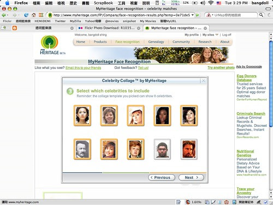Click the MyHeritage tree logo
Viewport: 273px width, 205px height.
(50, 42)
